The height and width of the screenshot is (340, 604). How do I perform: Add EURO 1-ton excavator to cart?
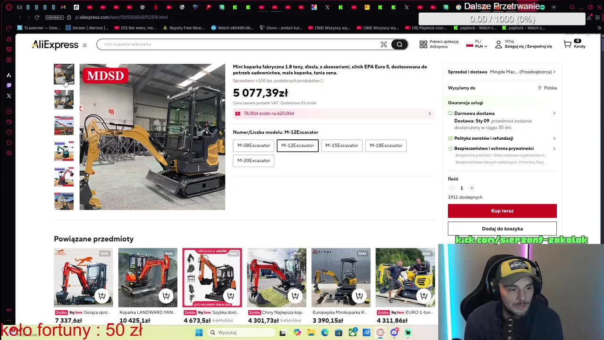click(424, 296)
